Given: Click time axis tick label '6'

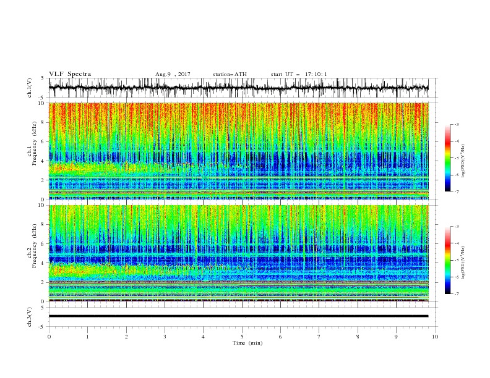Looking at the screenshot, I should coord(280,337).
